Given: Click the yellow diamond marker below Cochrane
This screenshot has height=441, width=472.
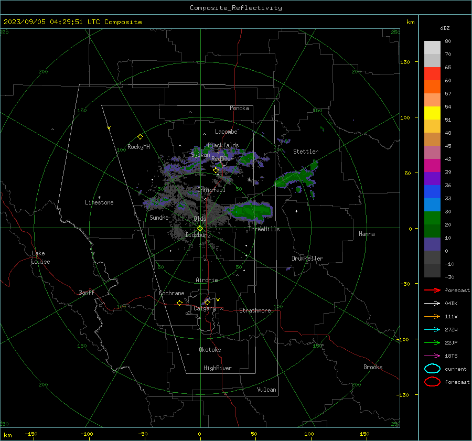Looking at the screenshot, I should point(179,303).
